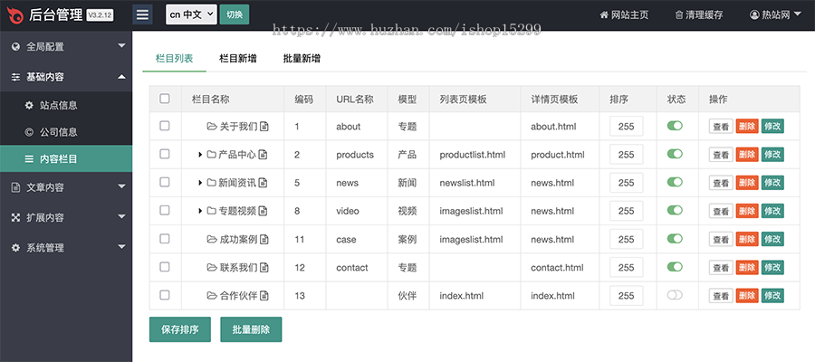Click the 保存排序 button
This screenshot has height=362, width=815.
click(x=179, y=328)
